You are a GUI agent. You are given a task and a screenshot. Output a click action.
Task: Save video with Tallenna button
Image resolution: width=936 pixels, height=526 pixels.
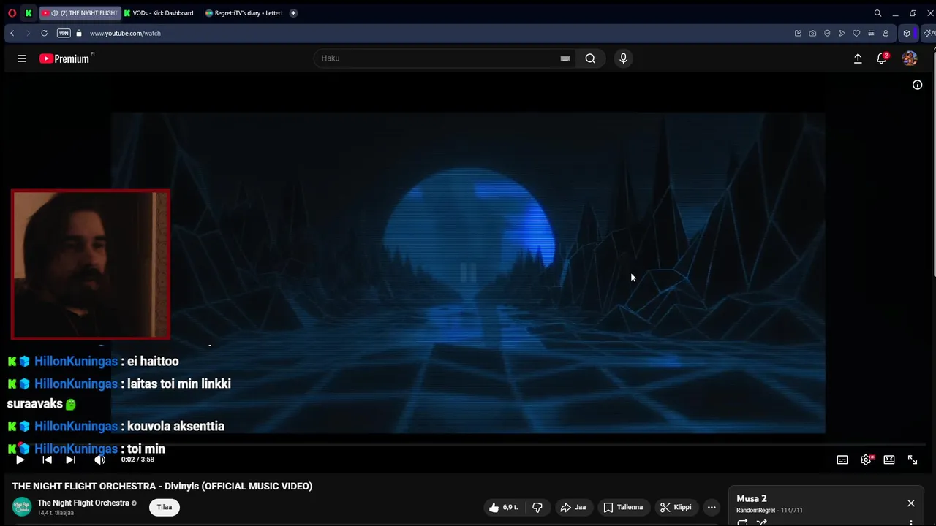tap(623, 507)
